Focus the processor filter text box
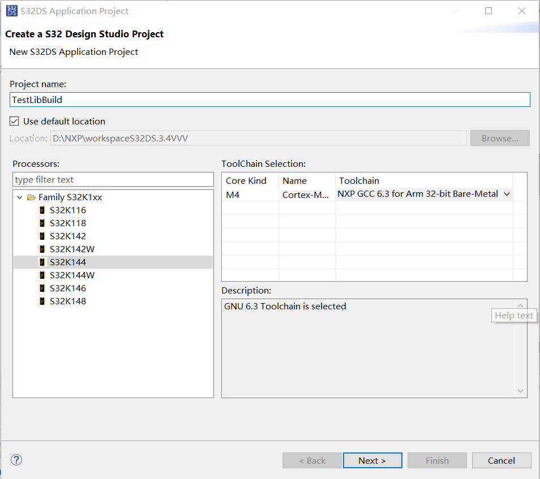540x479 pixels. 113,180
